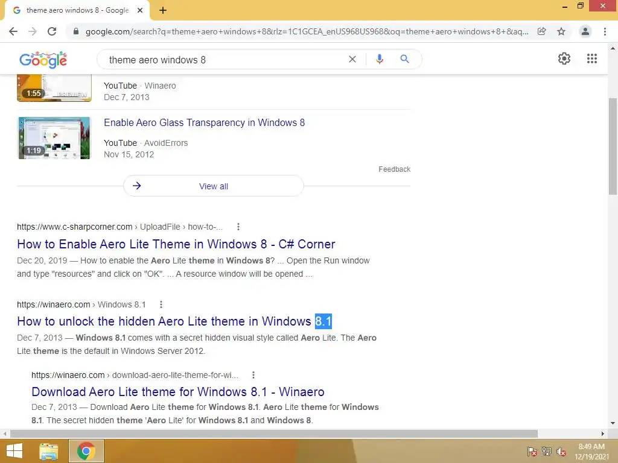Screen dimensions: 618x463
Task: Open the Action Center flag icon
Action: [x=532, y=452]
